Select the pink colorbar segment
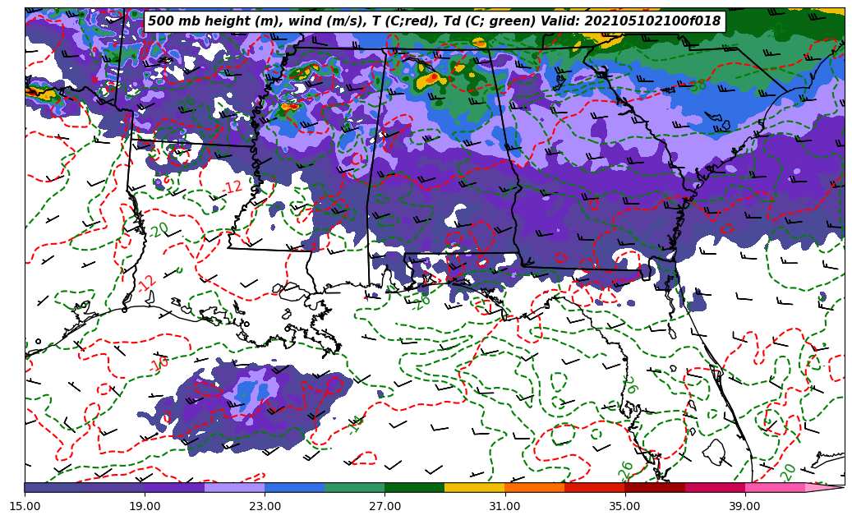The height and width of the screenshot is (520, 852). click(774, 487)
